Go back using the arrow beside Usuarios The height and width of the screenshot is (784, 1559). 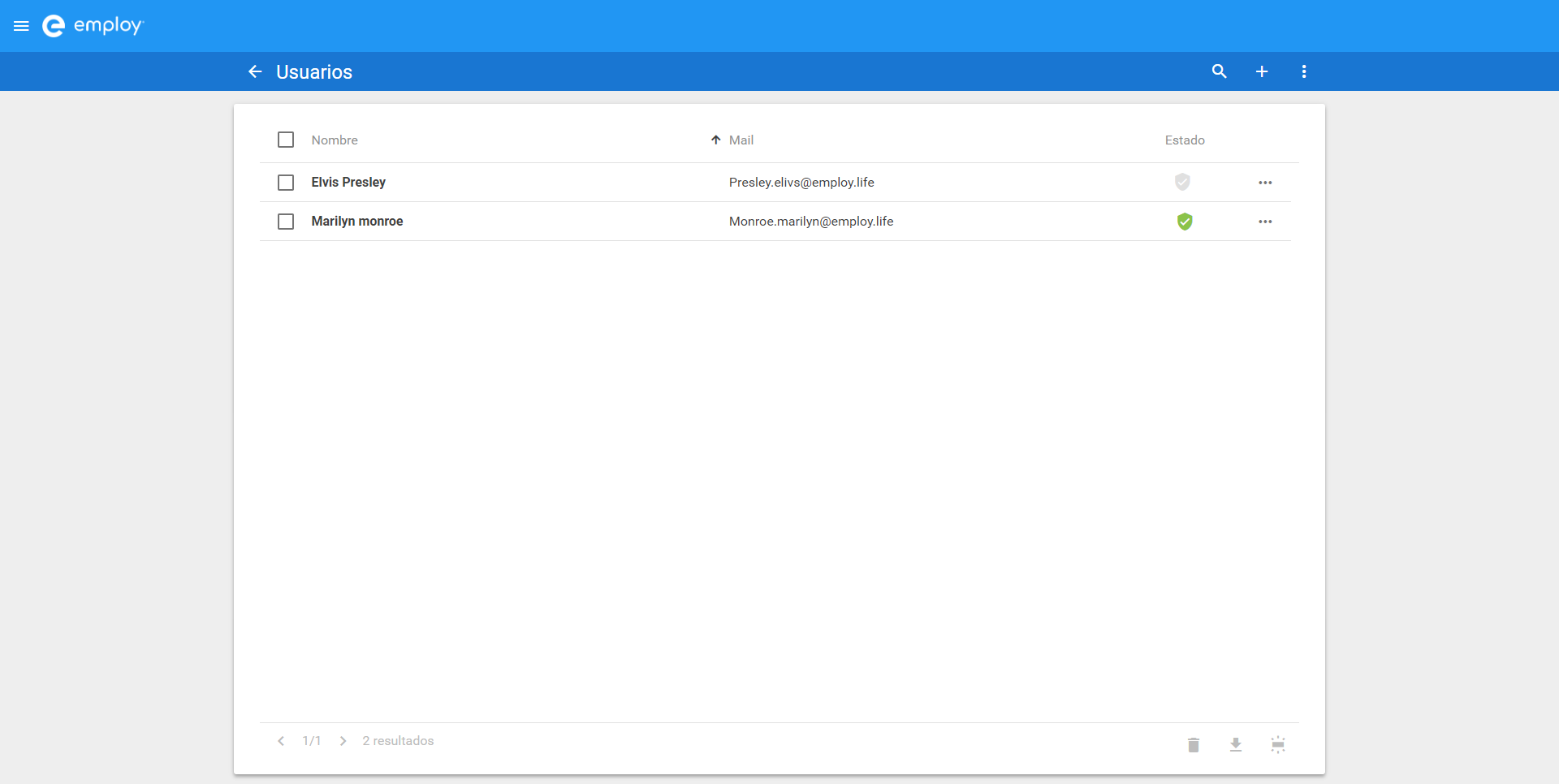point(255,71)
